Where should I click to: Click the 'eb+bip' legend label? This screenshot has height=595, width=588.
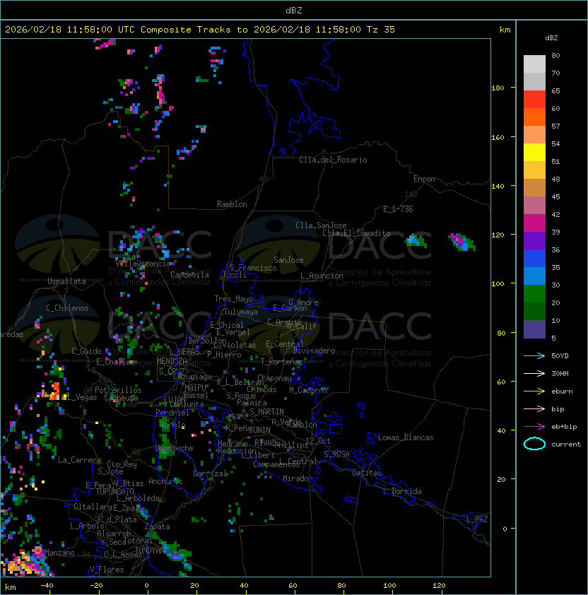pos(564,427)
